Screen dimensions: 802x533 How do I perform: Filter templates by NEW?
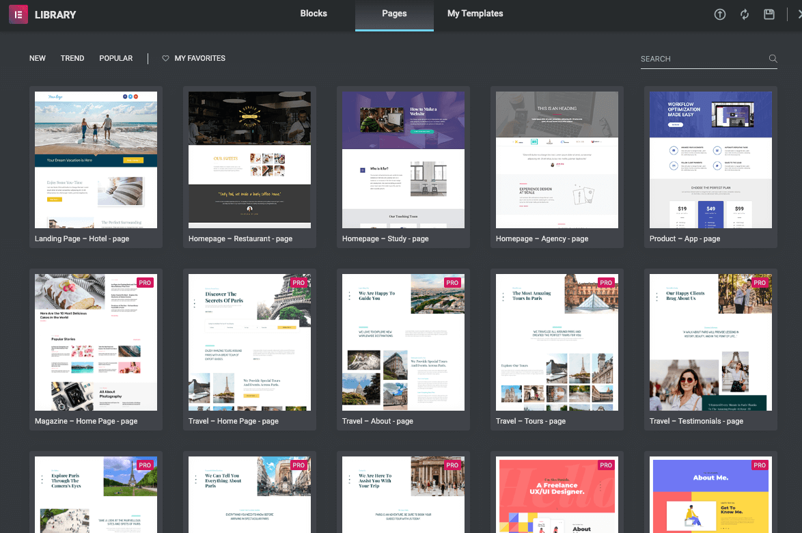point(38,59)
